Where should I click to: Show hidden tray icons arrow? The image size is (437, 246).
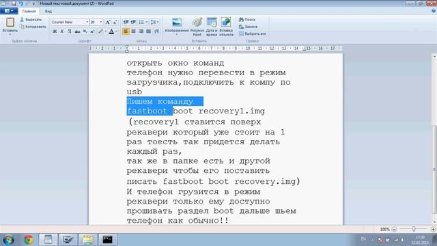coord(372,240)
